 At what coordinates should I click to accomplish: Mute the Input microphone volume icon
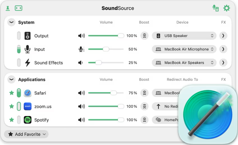pos(81,49)
